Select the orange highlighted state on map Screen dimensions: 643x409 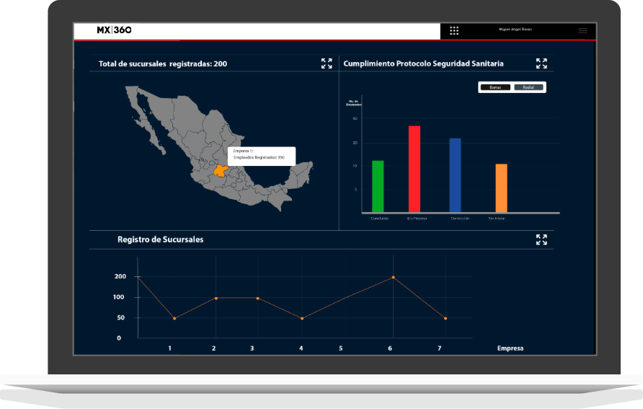click(220, 172)
